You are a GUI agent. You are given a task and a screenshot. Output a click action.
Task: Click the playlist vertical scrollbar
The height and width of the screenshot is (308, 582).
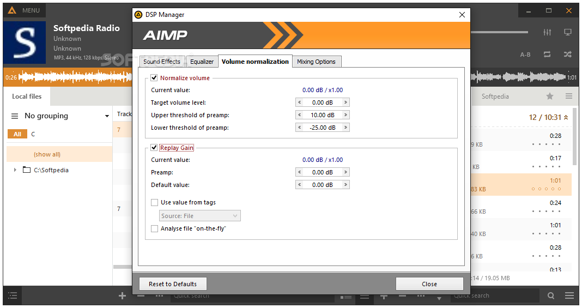(575, 137)
